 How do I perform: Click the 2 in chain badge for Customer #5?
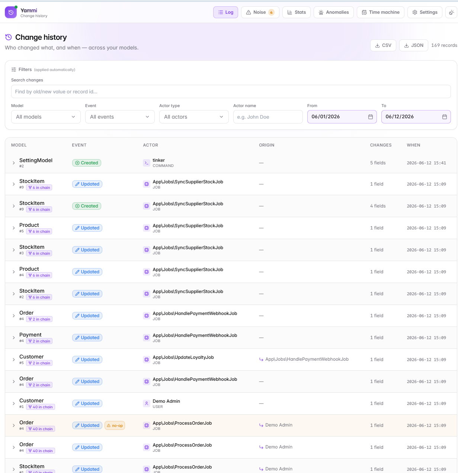pos(39,363)
